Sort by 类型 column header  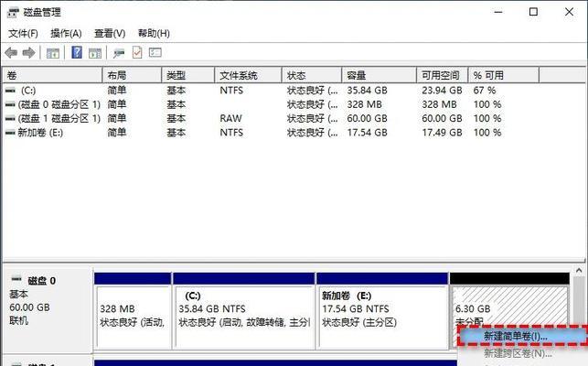188,75
